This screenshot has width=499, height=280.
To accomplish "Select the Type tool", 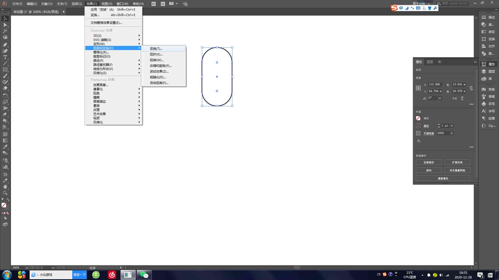I will point(5,57).
